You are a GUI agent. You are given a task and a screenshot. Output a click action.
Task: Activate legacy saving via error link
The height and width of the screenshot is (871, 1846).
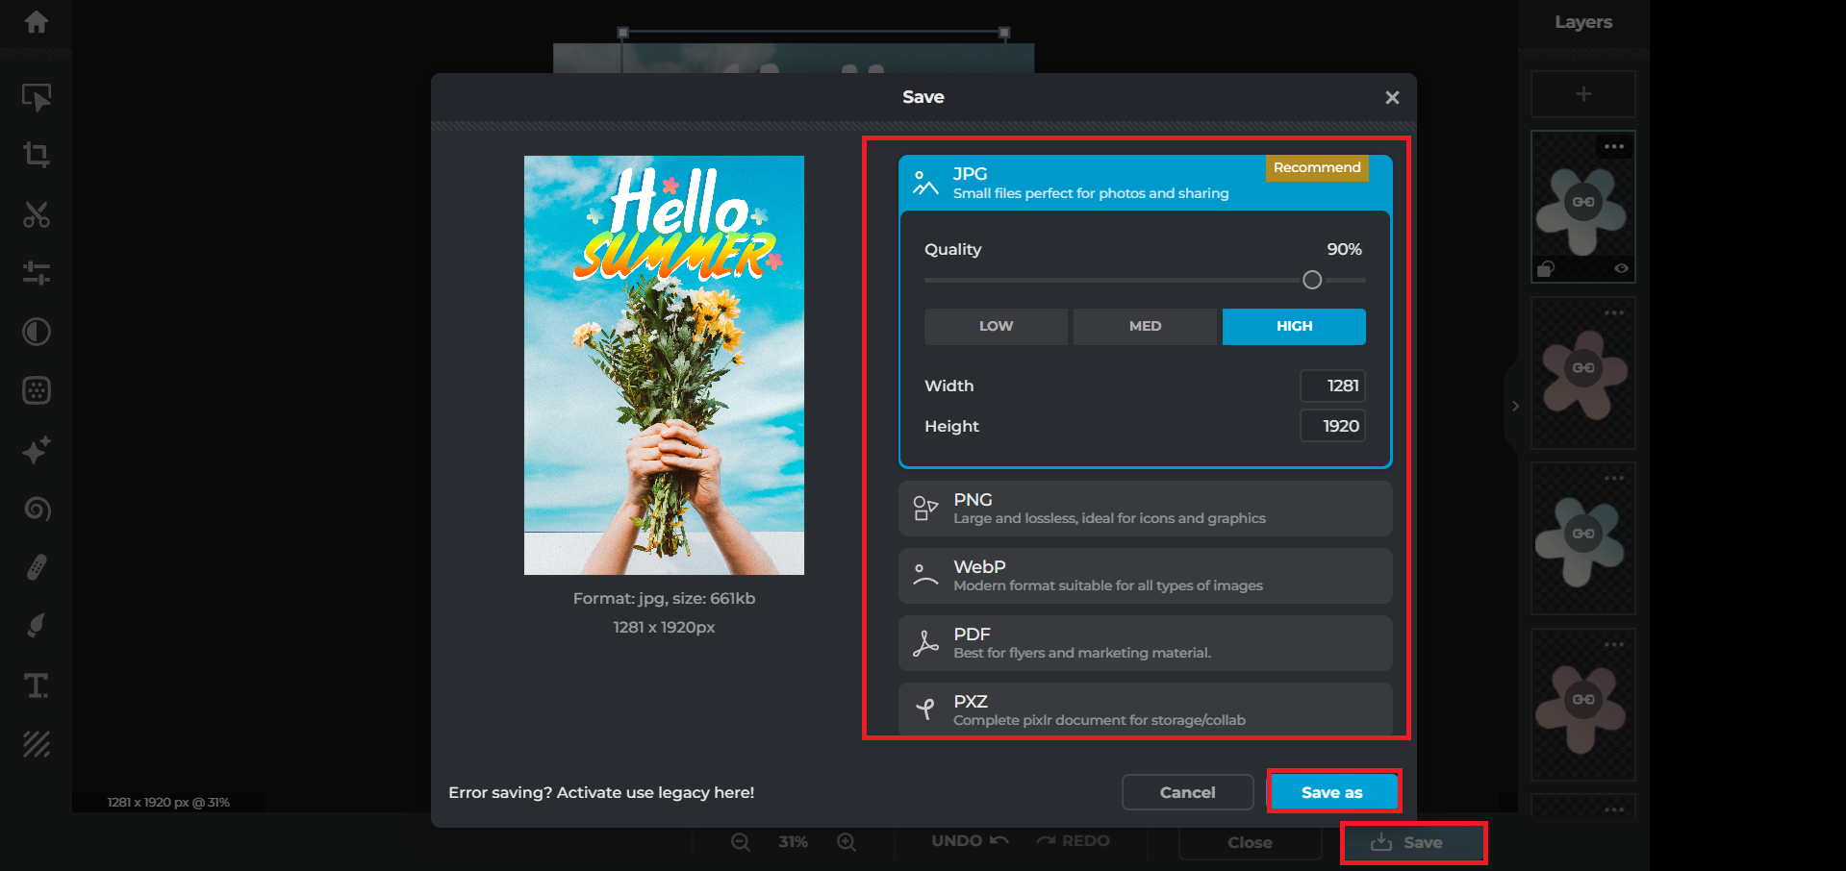[x=601, y=792]
